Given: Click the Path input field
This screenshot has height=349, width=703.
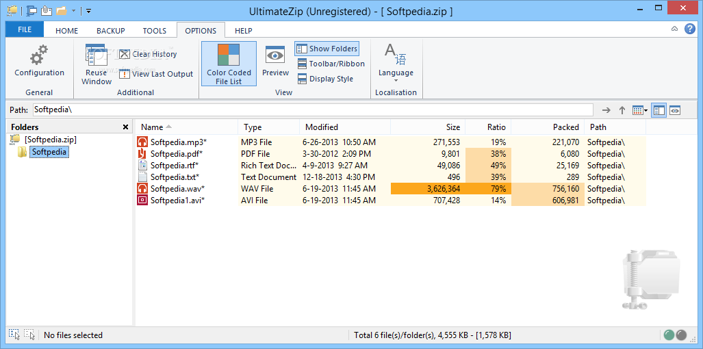Looking at the screenshot, I should coord(313,109).
